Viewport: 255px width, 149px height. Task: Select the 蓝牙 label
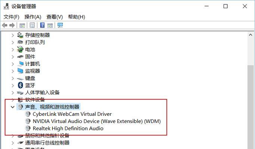pyautogui.click(x=30, y=85)
